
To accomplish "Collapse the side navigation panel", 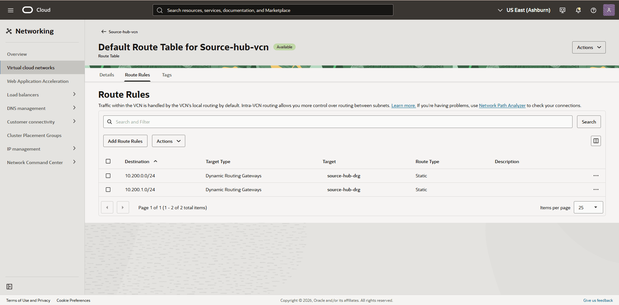I will [x=9, y=287].
